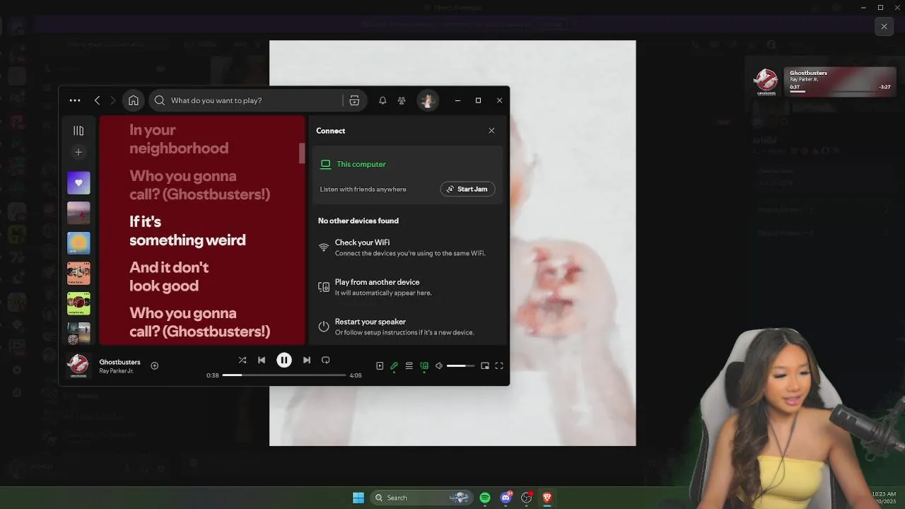Mute the volume speaker icon
Viewport: 905px width, 509px height.
tap(439, 365)
